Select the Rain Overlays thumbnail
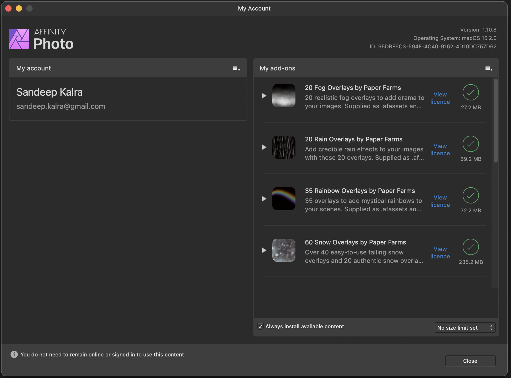 pyautogui.click(x=284, y=147)
